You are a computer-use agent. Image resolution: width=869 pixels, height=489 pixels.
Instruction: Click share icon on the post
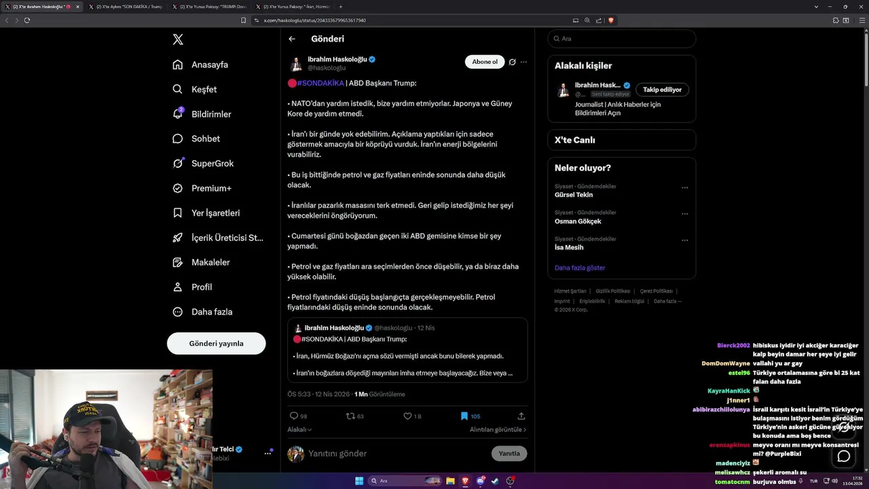[x=521, y=416]
